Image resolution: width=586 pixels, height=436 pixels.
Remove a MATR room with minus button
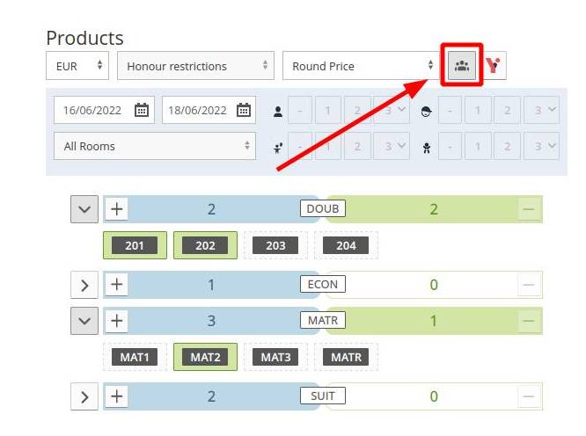point(529,321)
